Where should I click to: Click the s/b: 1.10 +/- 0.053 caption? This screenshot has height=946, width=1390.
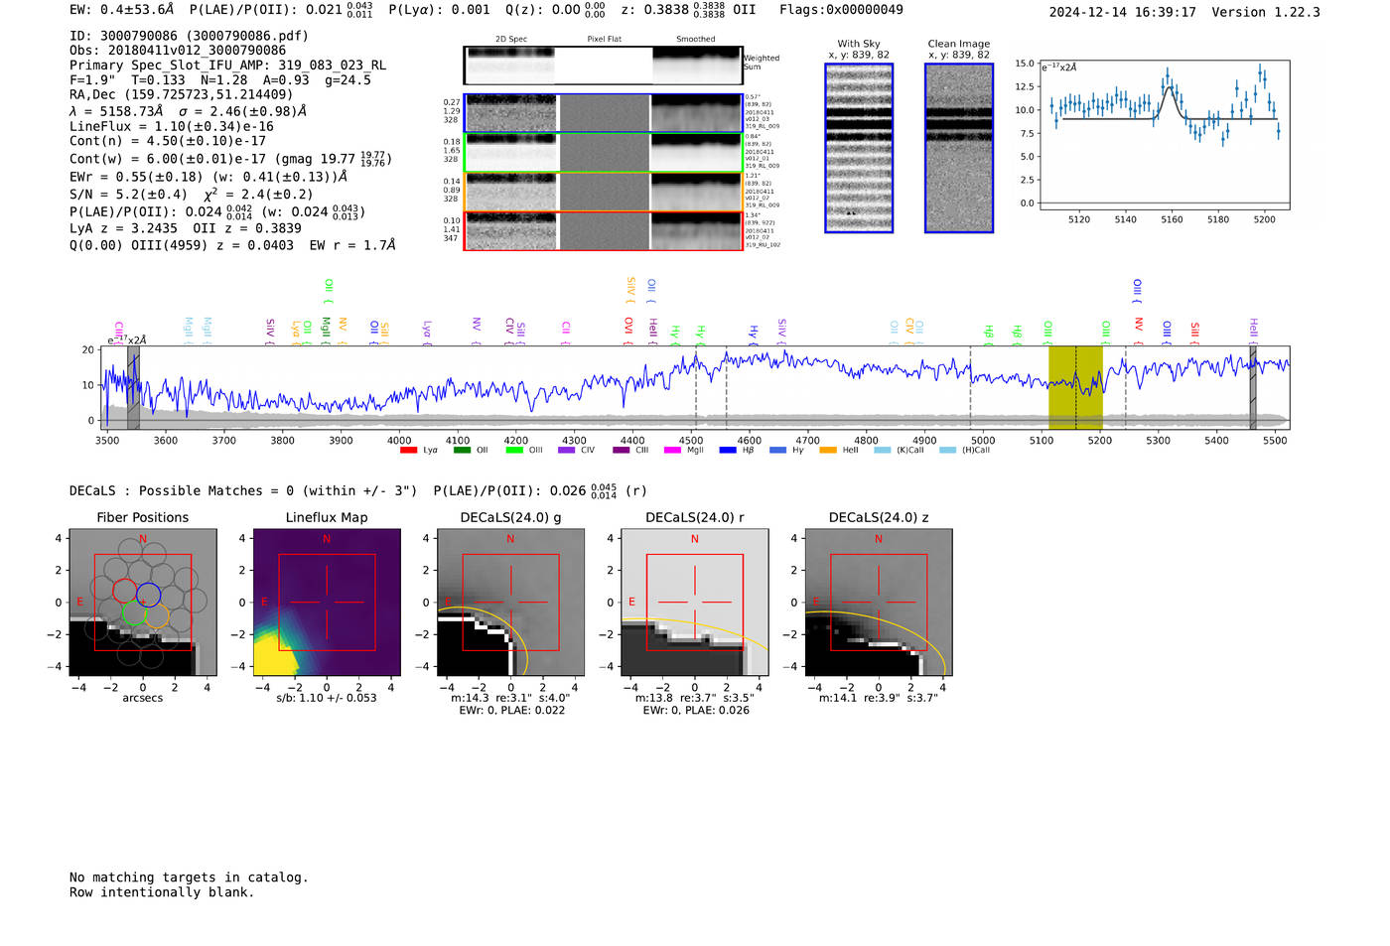point(327,698)
